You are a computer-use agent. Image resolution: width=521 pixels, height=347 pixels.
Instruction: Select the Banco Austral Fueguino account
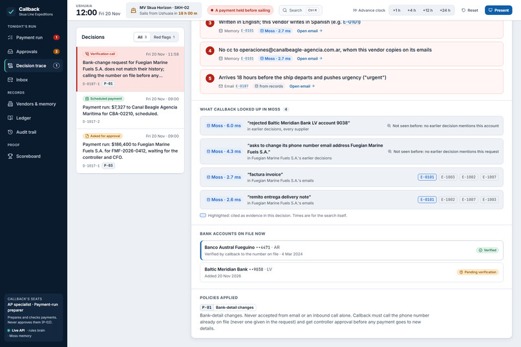tap(352, 250)
